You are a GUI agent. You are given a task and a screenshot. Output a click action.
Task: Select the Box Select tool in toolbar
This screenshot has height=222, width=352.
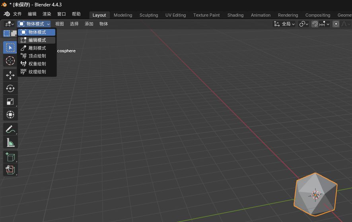10,48
